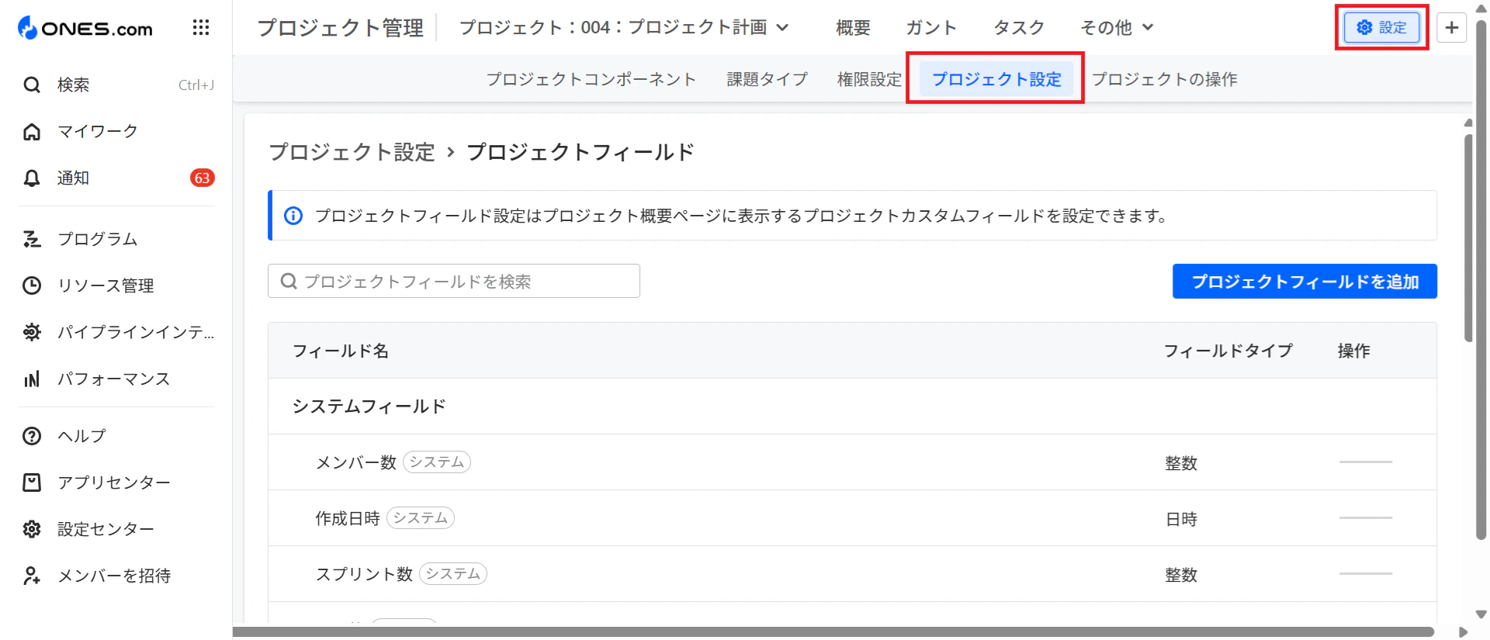Click 整数 type in メンバー数 row
Image resolution: width=1490 pixels, height=640 pixels.
coord(1181,463)
